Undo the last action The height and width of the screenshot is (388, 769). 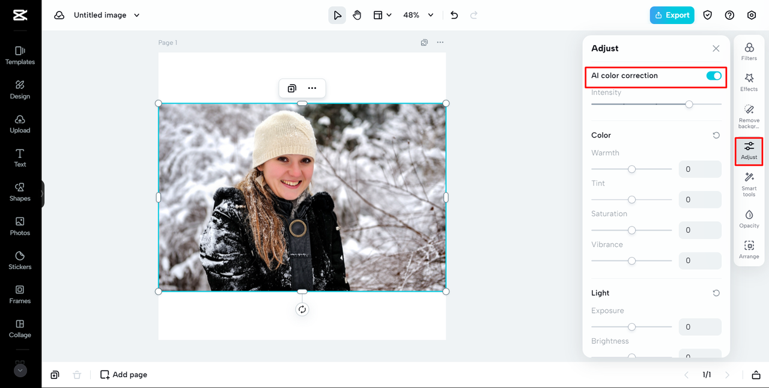[x=454, y=15]
